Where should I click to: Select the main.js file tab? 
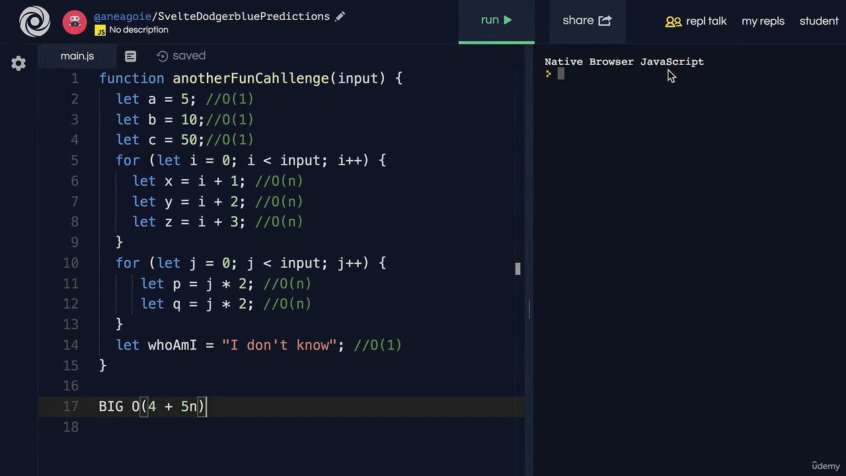[77, 56]
